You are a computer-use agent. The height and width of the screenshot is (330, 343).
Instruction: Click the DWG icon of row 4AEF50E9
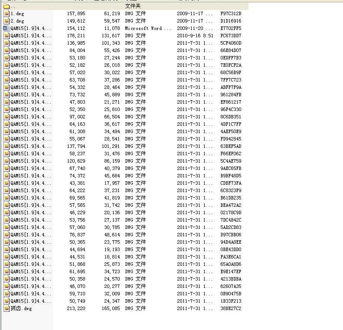pos(7,131)
